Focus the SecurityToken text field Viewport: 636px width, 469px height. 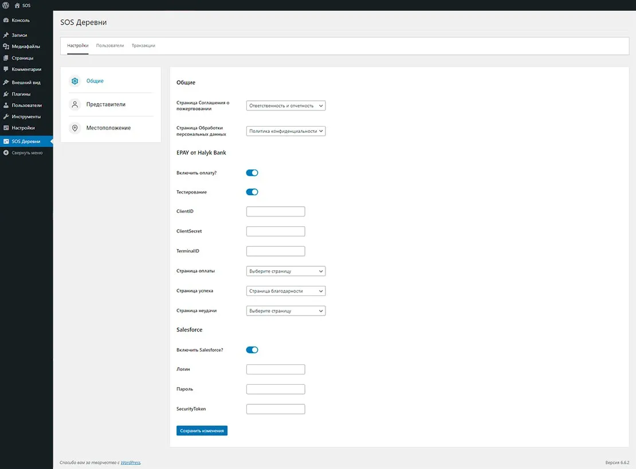(276, 409)
